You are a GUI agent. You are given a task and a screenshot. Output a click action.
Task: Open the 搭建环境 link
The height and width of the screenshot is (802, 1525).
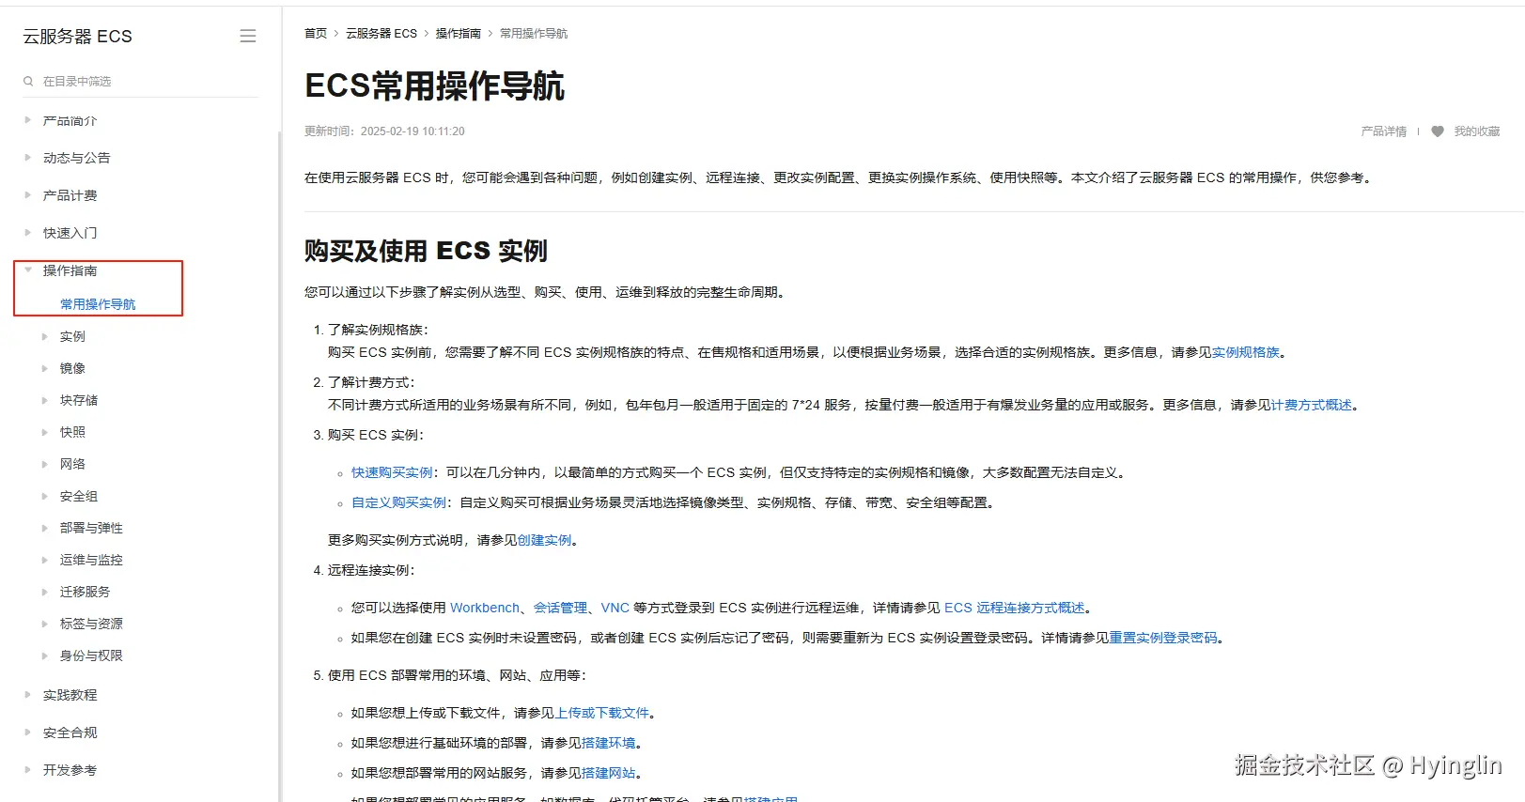pos(609,744)
